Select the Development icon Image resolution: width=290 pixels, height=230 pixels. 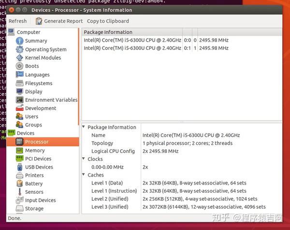pos(20,108)
